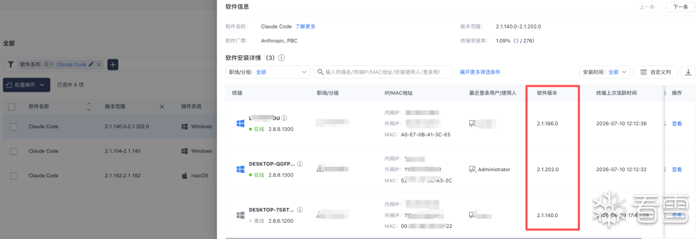The height and width of the screenshot is (239, 699).
Task: Click version cell 2.1.202.0
Action: coord(548,170)
